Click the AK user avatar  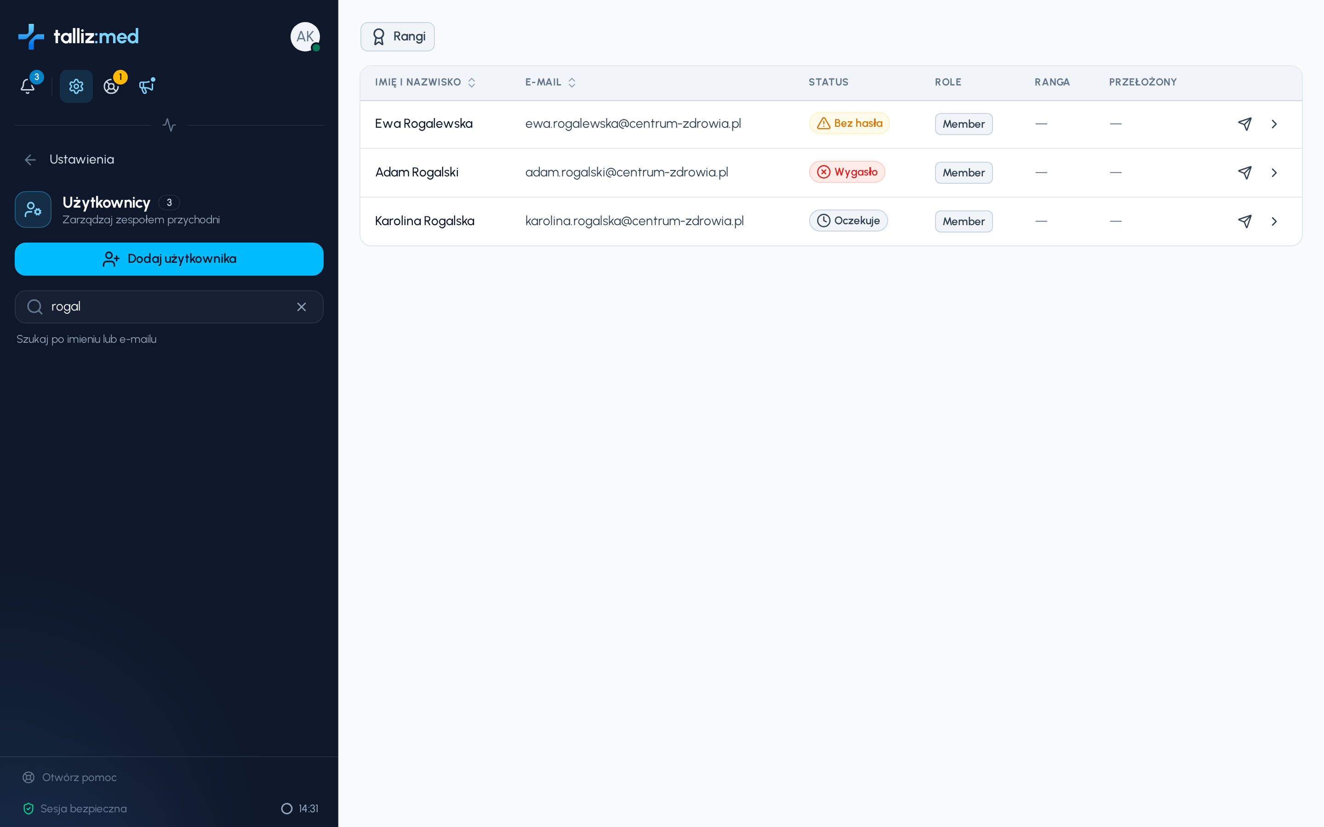[x=305, y=37]
